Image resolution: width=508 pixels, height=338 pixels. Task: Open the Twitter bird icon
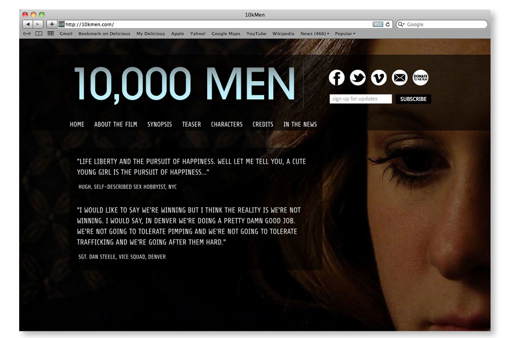pyautogui.click(x=358, y=78)
